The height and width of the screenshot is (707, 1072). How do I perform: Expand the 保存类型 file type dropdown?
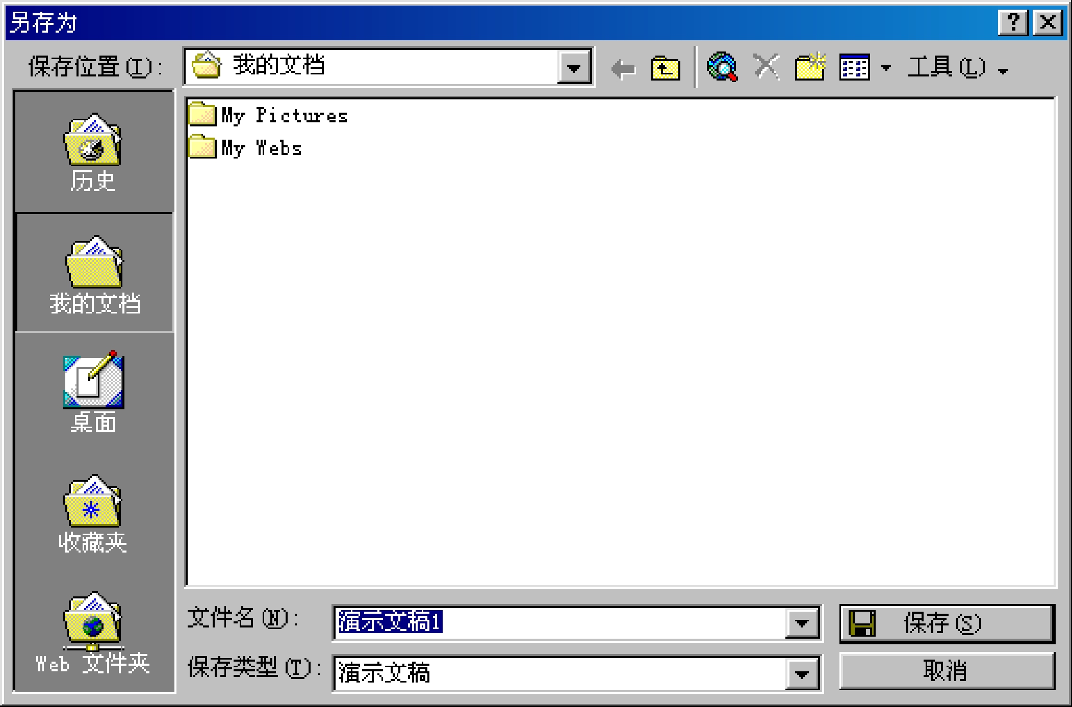802,674
